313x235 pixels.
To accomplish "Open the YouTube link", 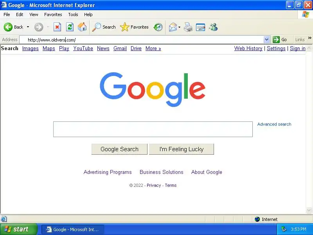I will pyautogui.click(x=83, y=48).
